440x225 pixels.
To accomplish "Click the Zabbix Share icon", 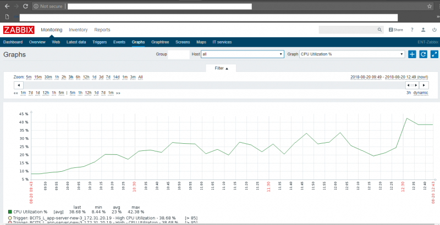I will click(x=396, y=30).
